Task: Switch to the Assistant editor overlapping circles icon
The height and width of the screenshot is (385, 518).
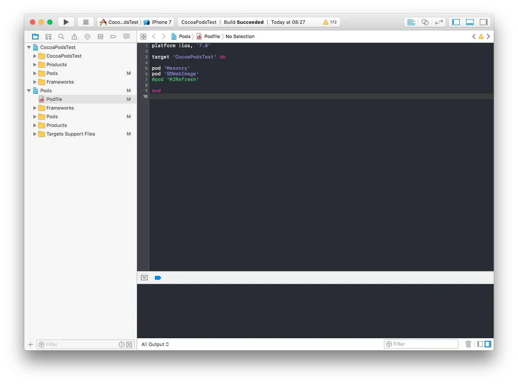Action: click(425, 22)
